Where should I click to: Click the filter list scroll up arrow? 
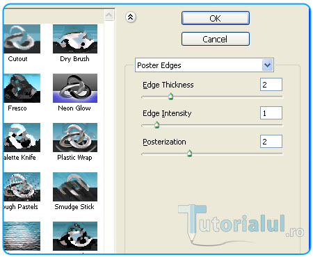[x=109, y=15]
